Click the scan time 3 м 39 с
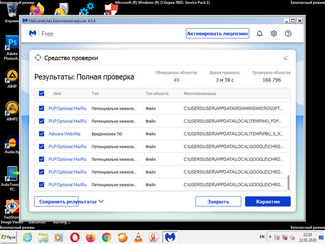This screenshot has width=325, height=244. click(225, 80)
